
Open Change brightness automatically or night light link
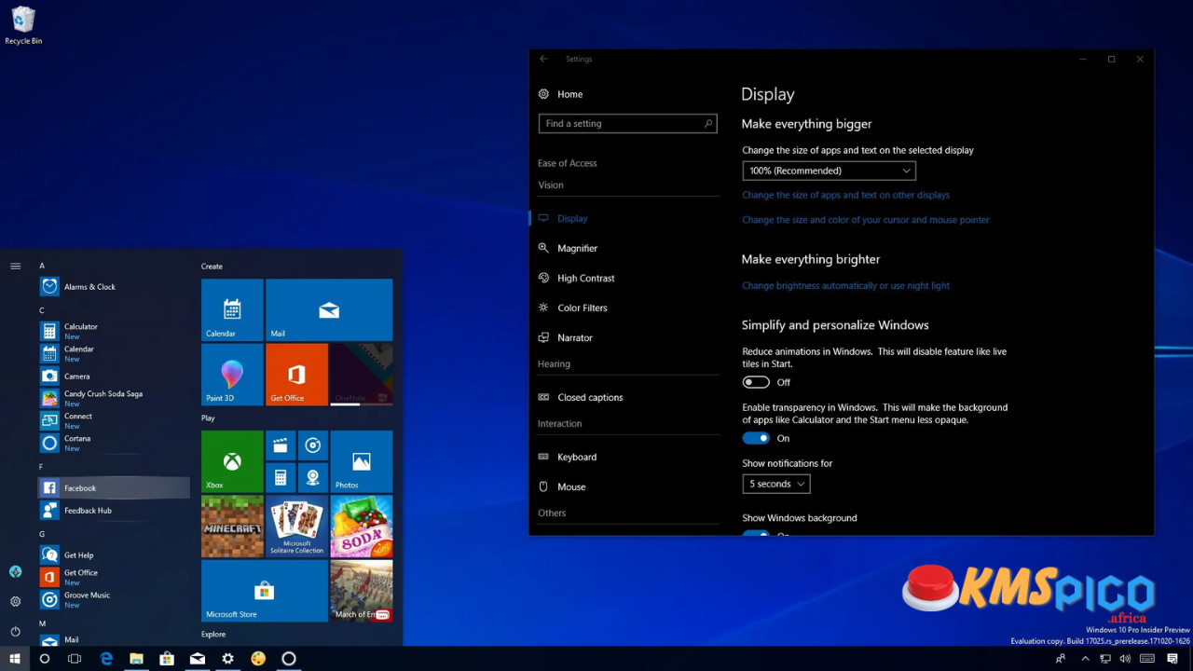tap(845, 286)
